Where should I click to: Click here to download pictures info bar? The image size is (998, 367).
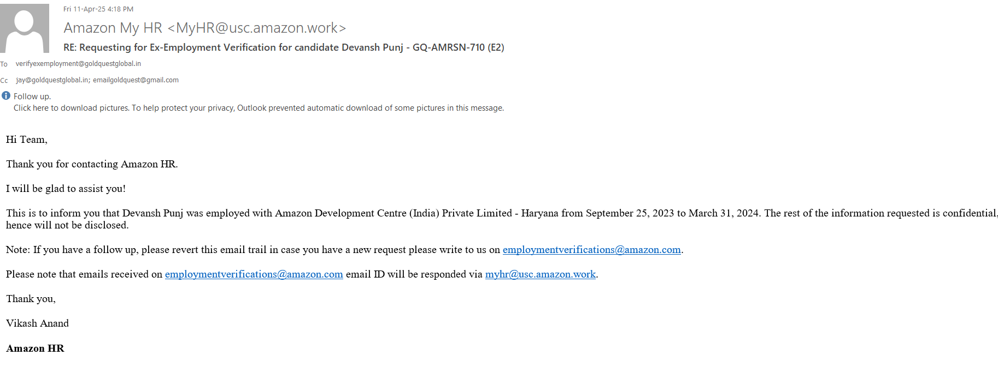pos(259,108)
